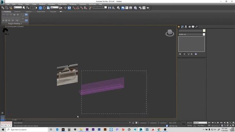Toggle Percent Snap in main toolbar
Viewport: 235px width, 132px height.
(x=82, y=8)
